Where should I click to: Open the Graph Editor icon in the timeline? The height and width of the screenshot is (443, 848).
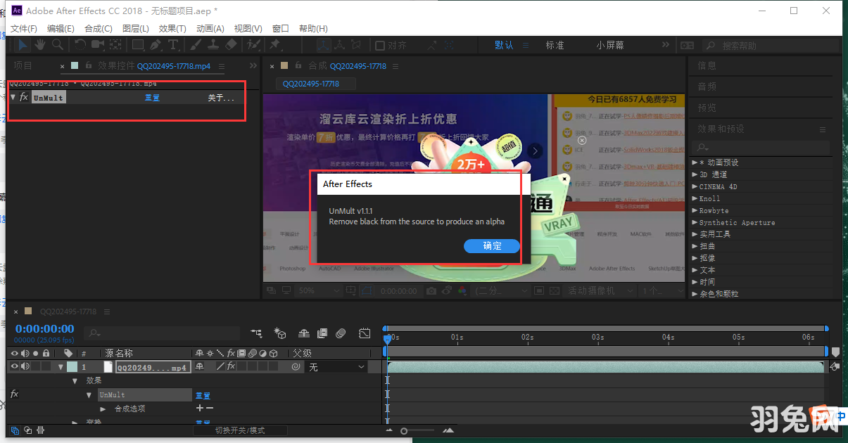click(364, 333)
